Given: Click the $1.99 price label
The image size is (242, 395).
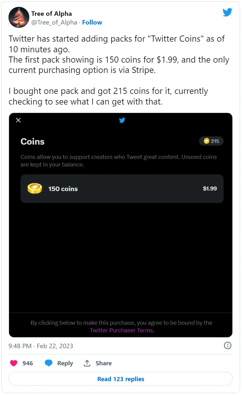Looking at the screenshot, I should (210, 188).
